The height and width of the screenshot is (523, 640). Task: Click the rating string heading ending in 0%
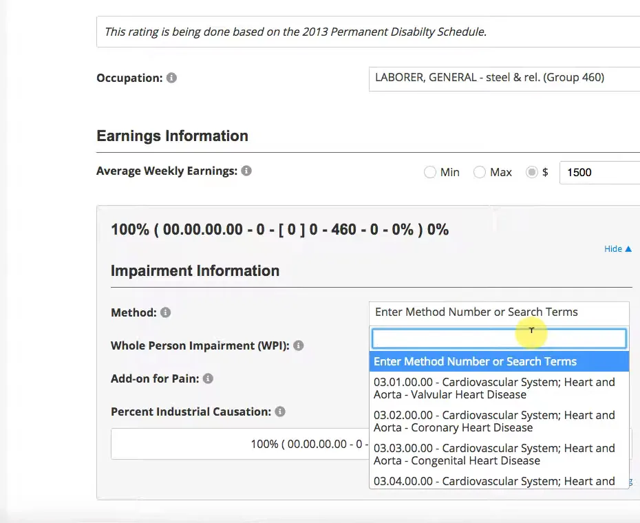pos(279,229)
